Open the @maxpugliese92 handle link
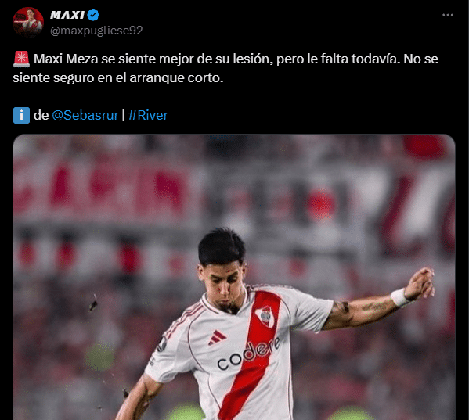The height and width of the screenshot is (420, 469). pos(96,31)
